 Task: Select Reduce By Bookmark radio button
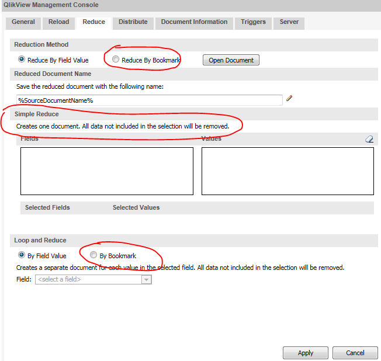(x=116, y=59)
